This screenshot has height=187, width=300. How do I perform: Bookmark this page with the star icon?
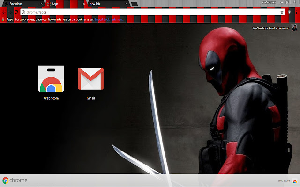coord(282,12)
